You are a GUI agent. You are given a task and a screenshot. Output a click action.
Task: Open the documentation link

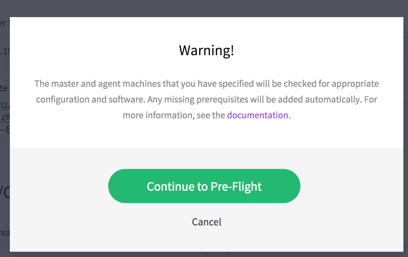click(257, 115)
